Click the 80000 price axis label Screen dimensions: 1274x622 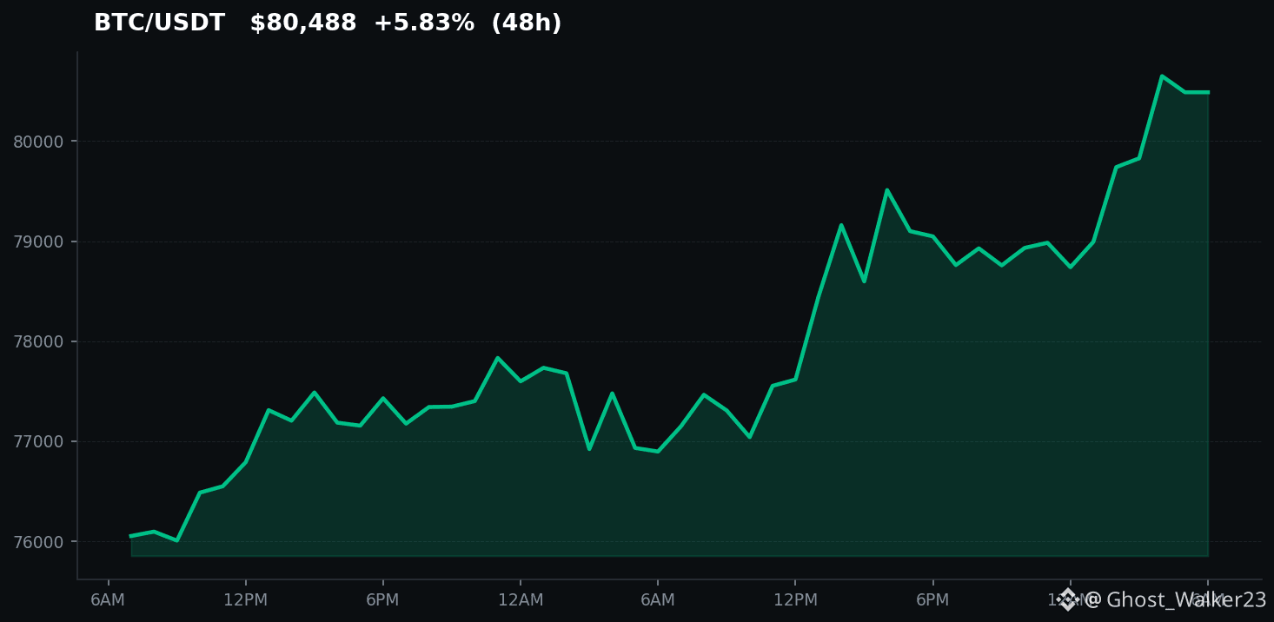38,142
